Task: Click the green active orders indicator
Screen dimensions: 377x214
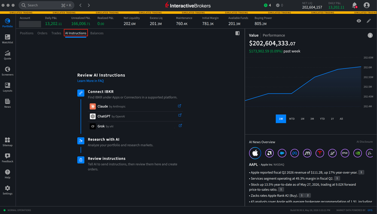Action: (267, 5)
